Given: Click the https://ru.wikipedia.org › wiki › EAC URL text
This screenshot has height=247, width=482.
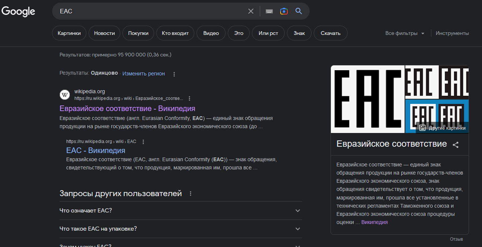Looking at the screenshot, I should (101, 142).
